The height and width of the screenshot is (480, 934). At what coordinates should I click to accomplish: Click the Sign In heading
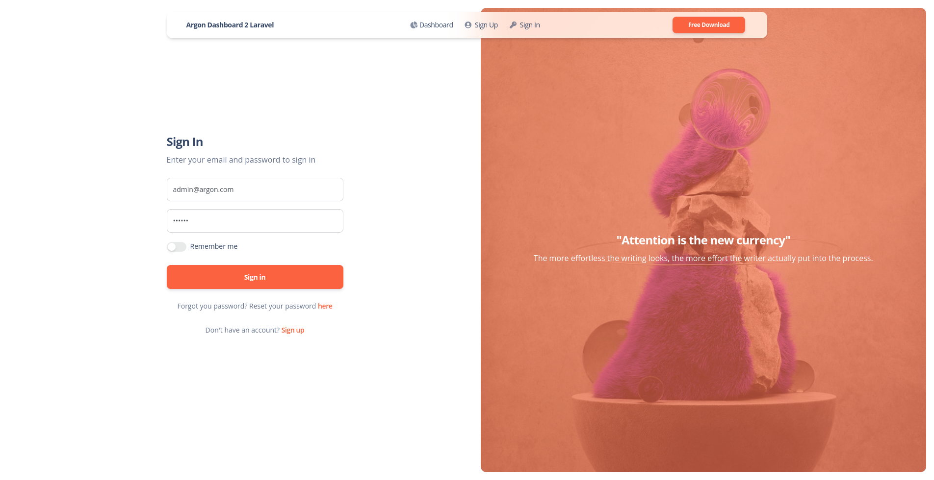(185, 142)
